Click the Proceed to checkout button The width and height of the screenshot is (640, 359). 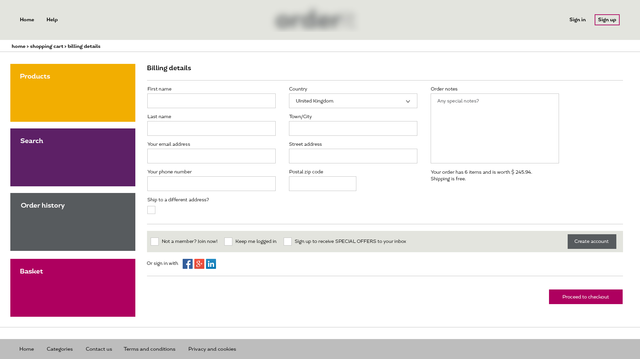coord(585,297)
